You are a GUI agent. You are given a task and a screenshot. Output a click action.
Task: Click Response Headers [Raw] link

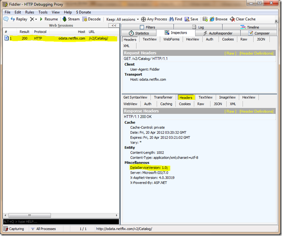(230, 111)
